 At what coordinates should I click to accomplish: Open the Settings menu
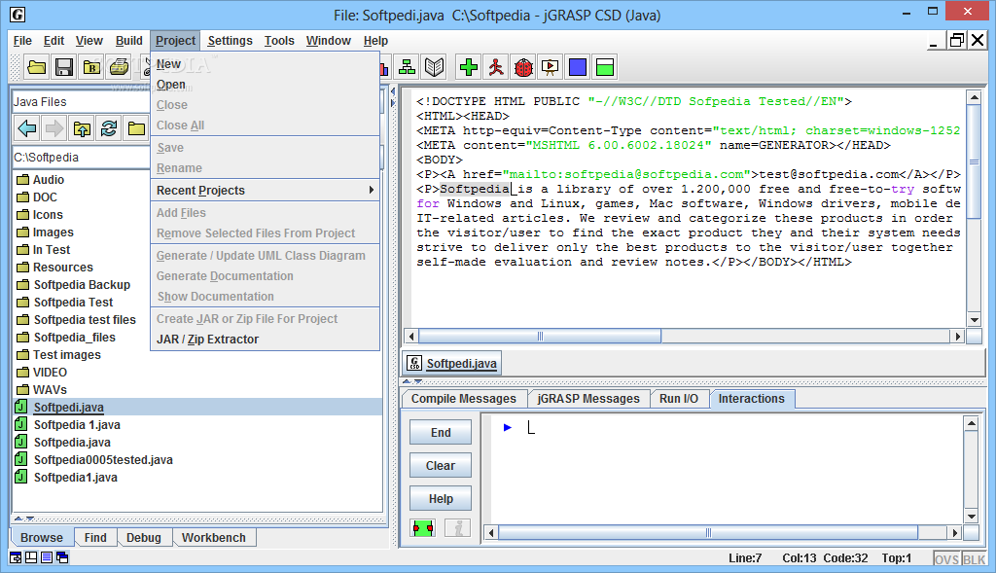[230, 41]
